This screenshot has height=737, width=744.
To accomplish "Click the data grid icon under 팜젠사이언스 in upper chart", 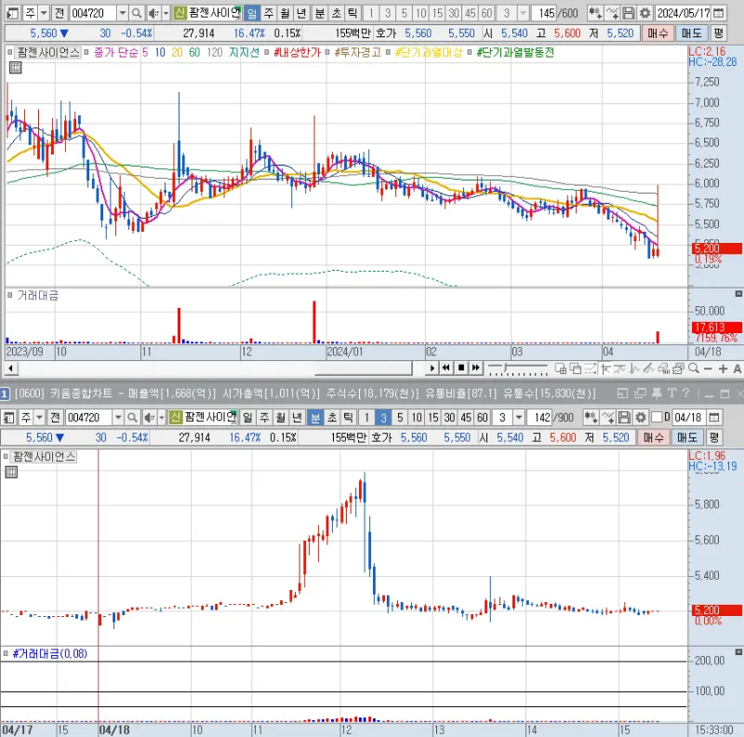I will coord(15,67).
